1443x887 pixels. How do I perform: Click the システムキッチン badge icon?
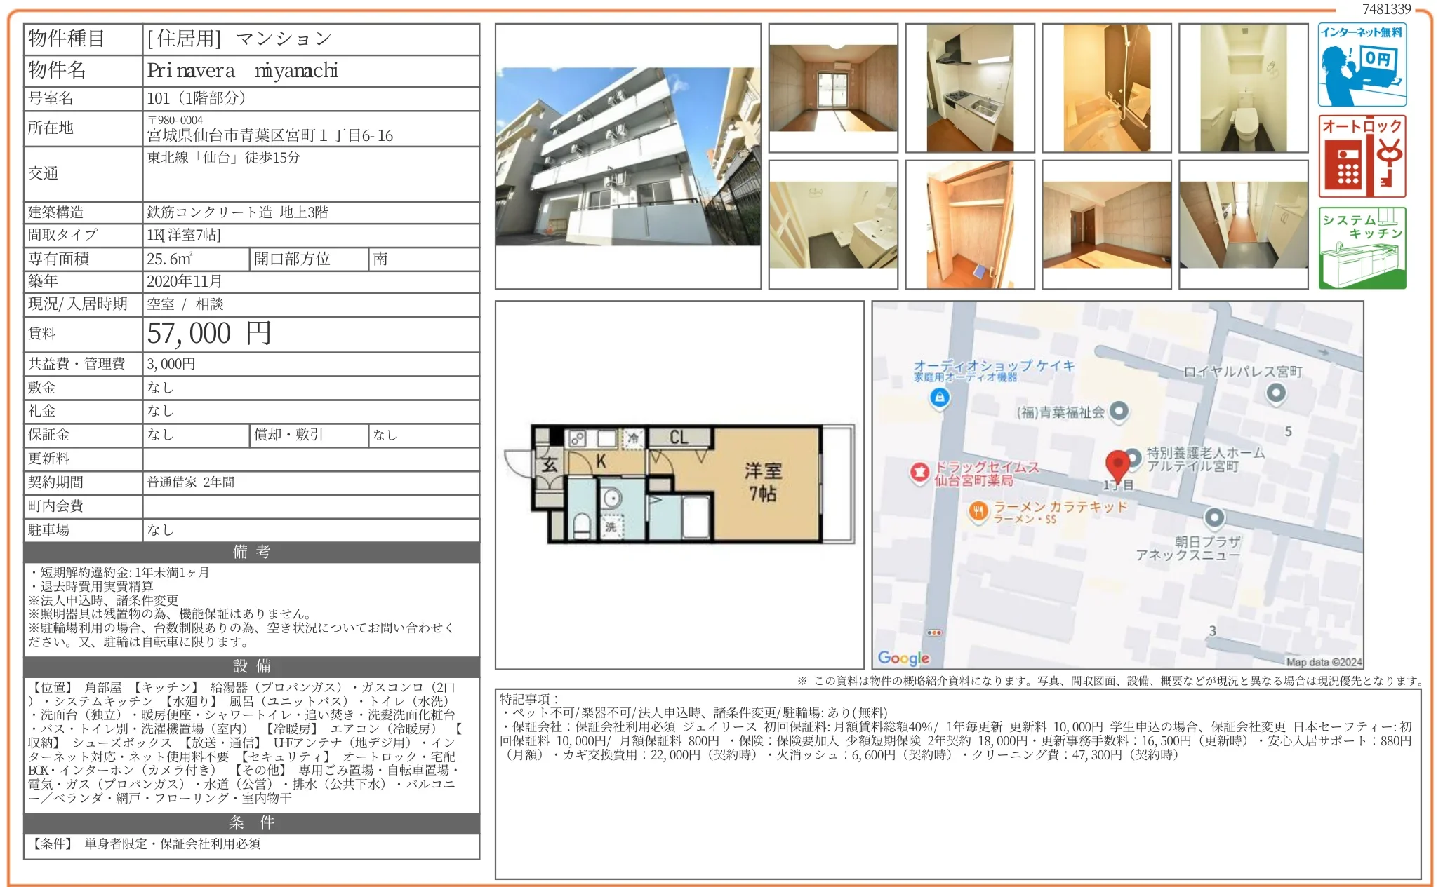1361,248
